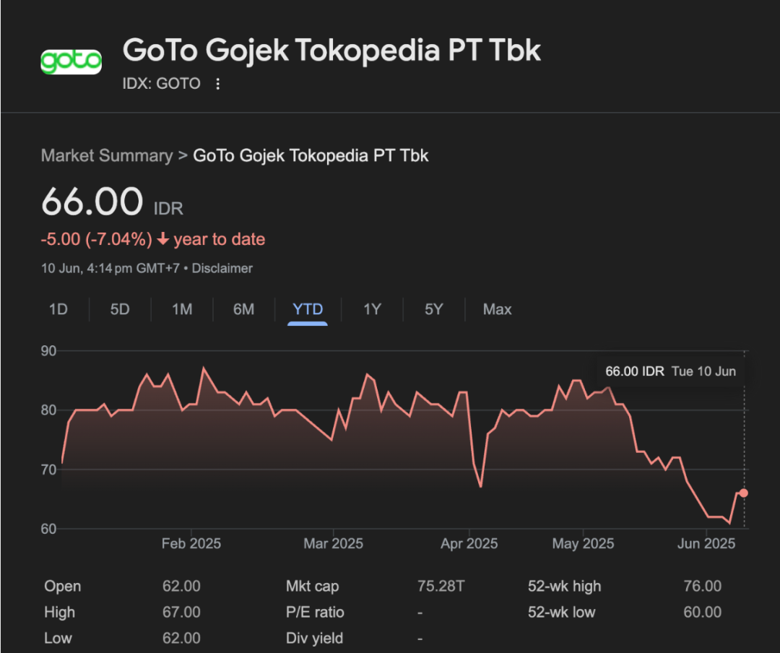Click the Mkt cap value 75.28T
Screen dimensions: 780x653
[x=441, y=587]
